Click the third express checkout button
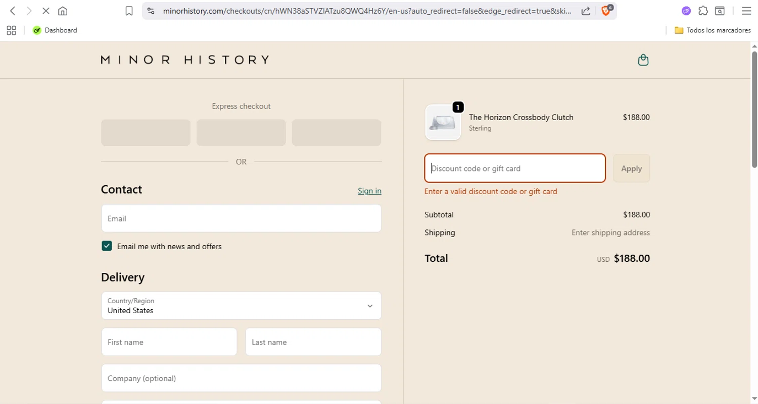Viewport: 758px width, 404px height. coord(337,133)
